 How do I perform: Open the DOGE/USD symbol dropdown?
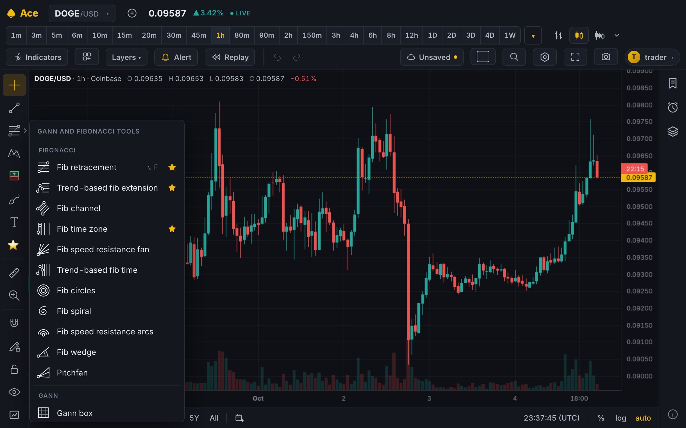tap(82, 13)
